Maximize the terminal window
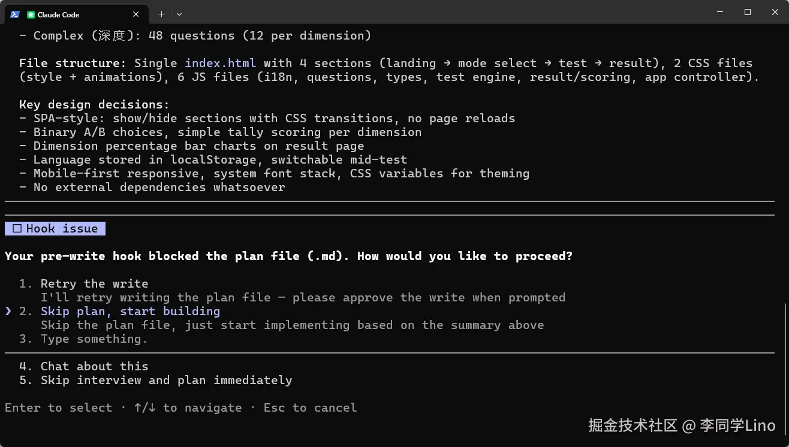Viewport: 789px width, 447px height. (x=748, y=12)
